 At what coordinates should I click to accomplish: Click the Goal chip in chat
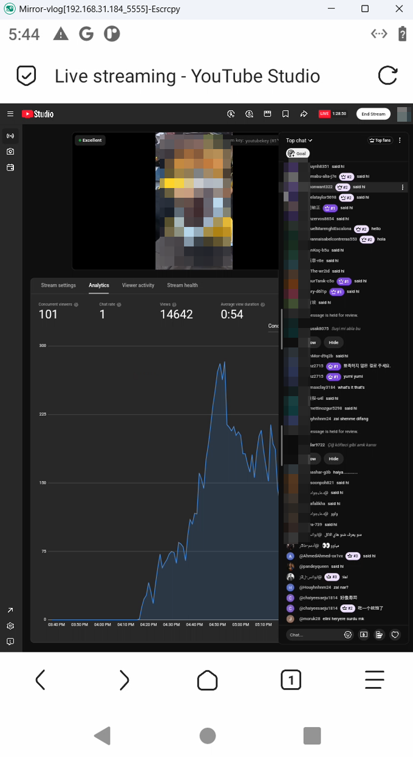click(x=298, y=153)
